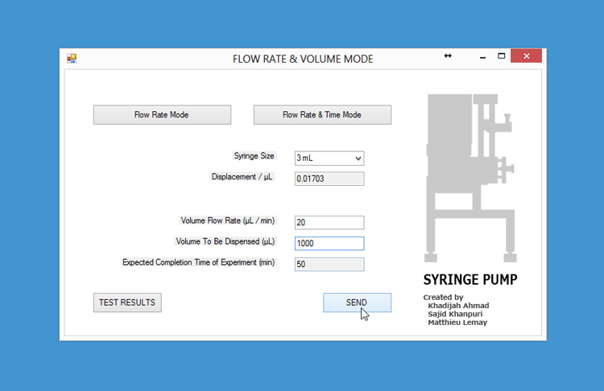Image resolution: width=604 pixels, height=391 pixels.
Task: Open Flow Rate & Time Mode
Action: coord(322,115)
